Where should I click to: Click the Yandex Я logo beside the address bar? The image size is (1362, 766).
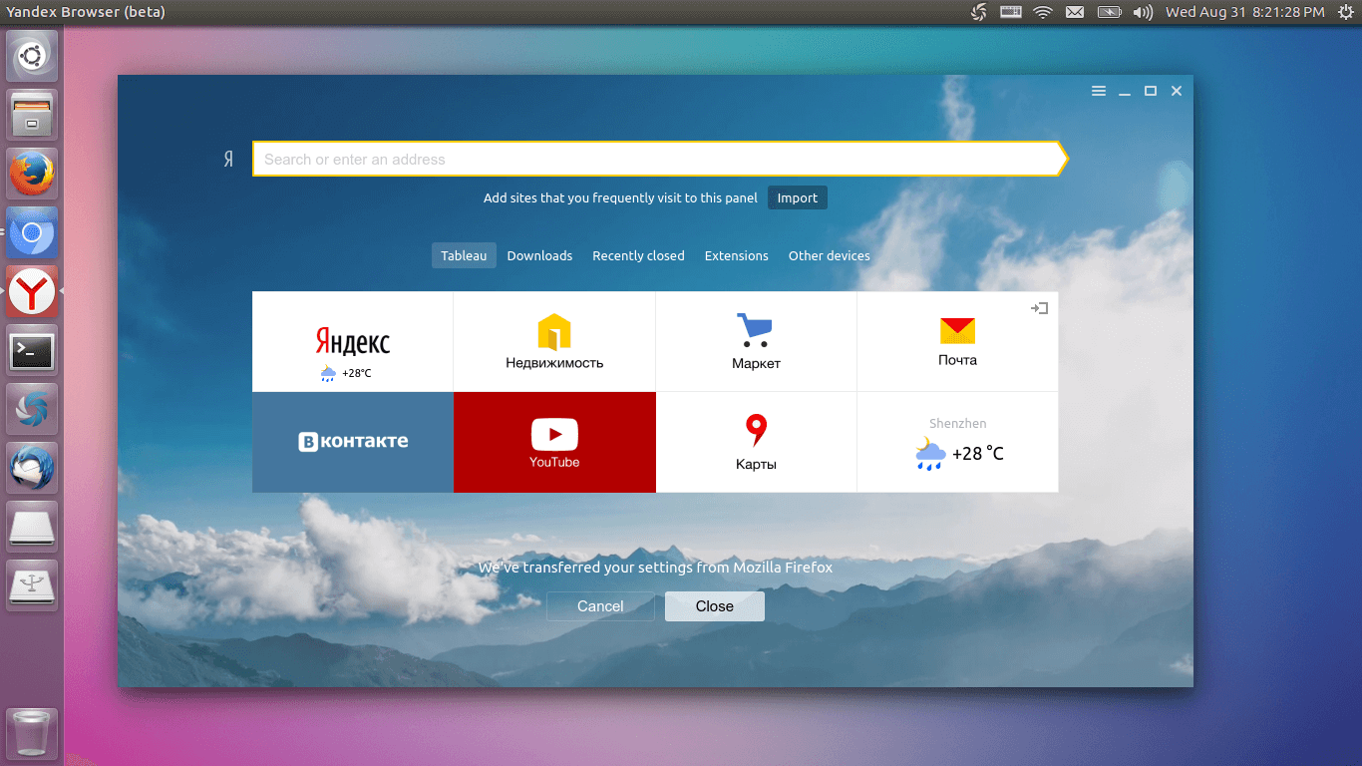228,160
